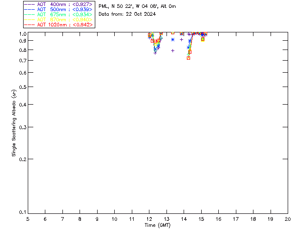Click the AOT 675nm legend entry
This screenshot has height=237, width=296.
[x=58, y=14]
